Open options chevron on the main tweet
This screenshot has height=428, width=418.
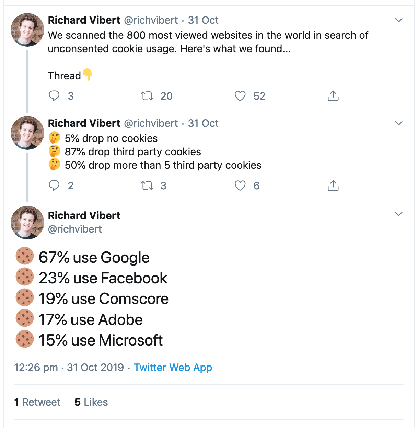[398, 214]
